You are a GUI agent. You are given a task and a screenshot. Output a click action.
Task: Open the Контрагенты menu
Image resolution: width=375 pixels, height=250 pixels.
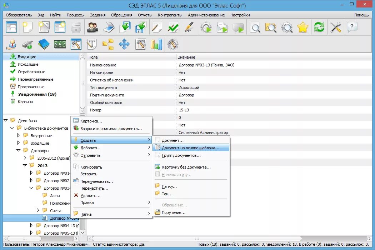coord(170,15)
